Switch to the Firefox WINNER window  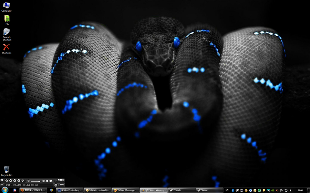click(33, 190)
